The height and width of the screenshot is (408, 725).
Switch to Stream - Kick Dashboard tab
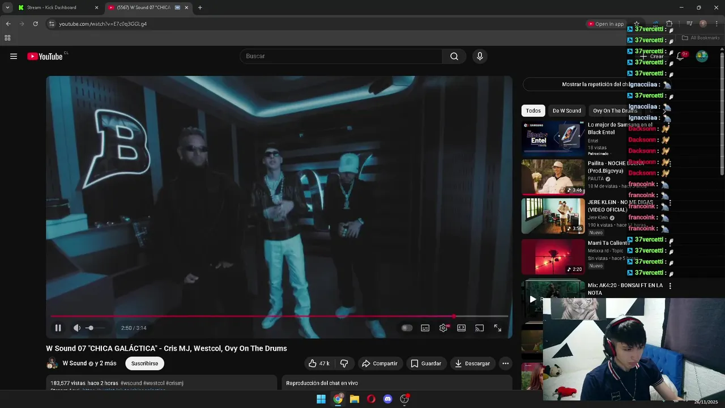coord(58,7)
